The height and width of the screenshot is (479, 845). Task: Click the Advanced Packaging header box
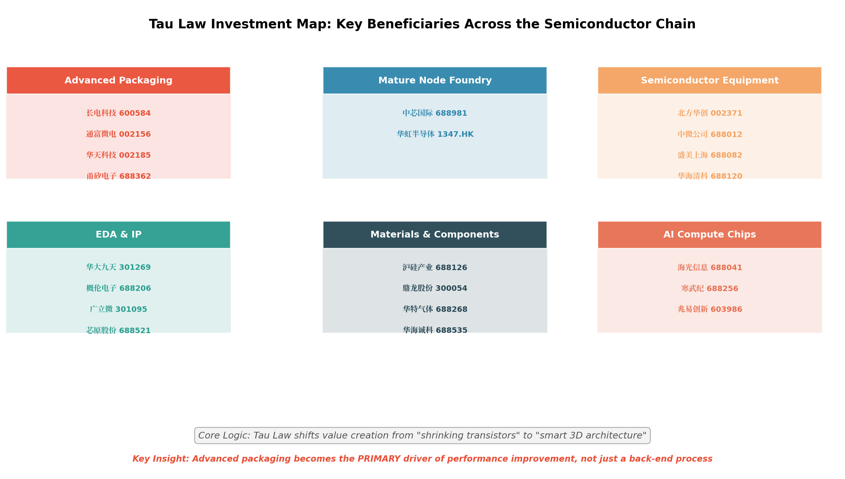[118, 80]
